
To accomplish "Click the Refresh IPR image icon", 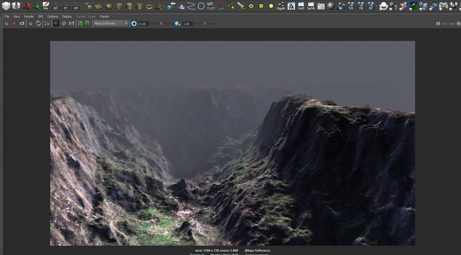I will tap(38, 24).
